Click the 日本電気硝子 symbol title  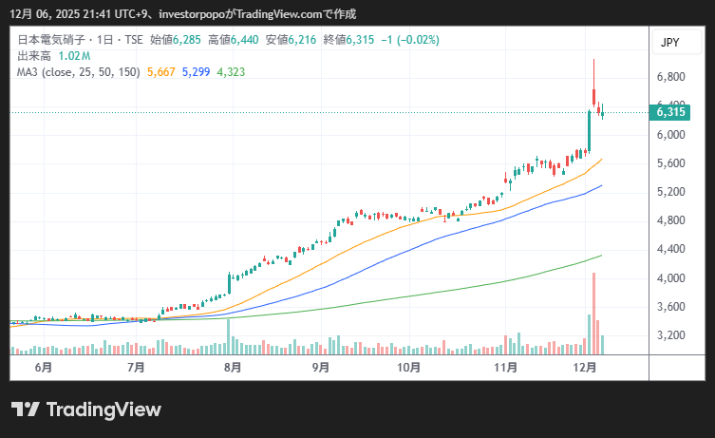[x=52, y=41]
